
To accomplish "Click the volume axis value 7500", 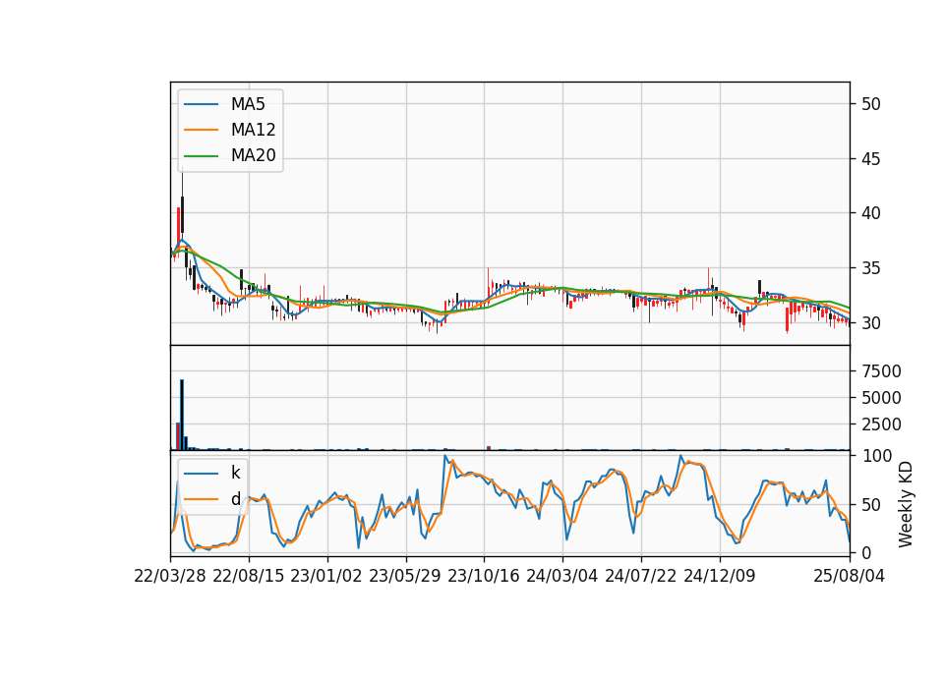I will coord(881,371).
